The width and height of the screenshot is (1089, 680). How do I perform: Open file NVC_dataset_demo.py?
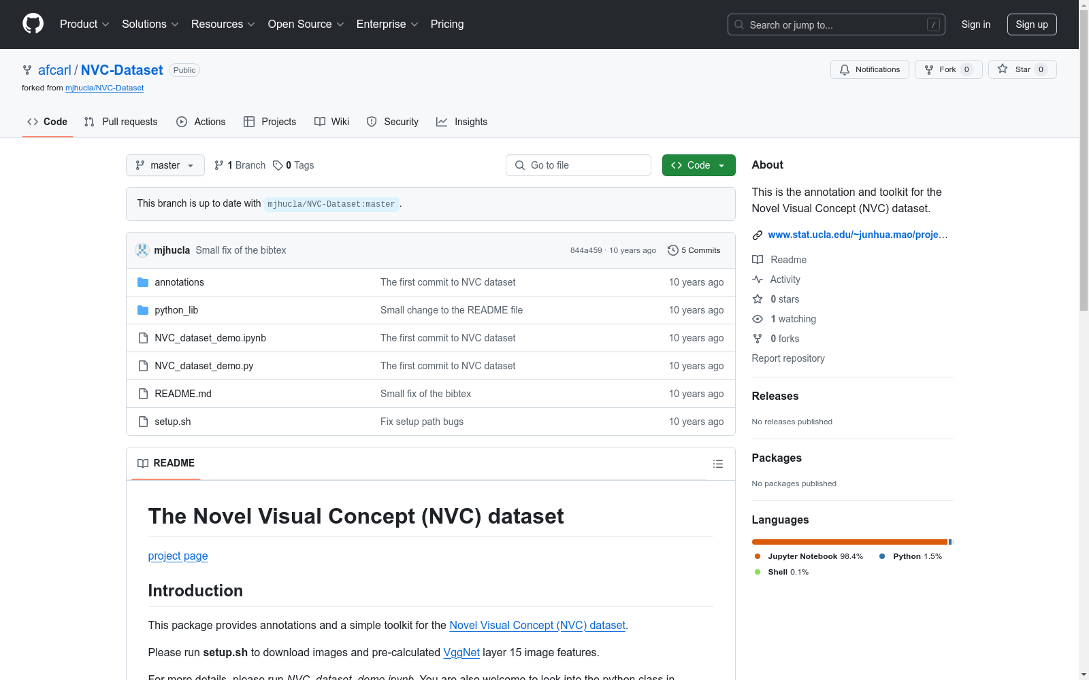(204, 366)
